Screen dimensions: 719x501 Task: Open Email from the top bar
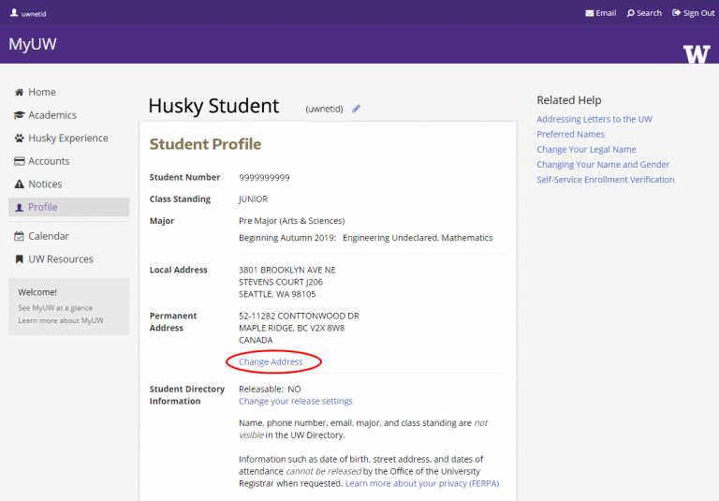[x=600, y=13]
